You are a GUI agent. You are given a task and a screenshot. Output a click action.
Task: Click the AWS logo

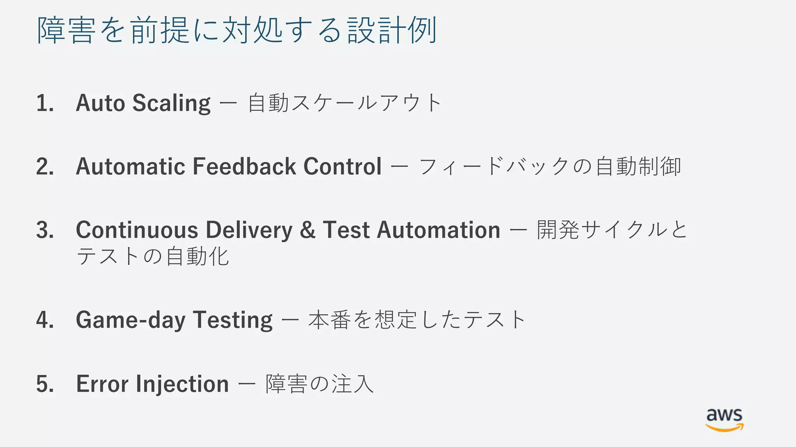(724, 420)
